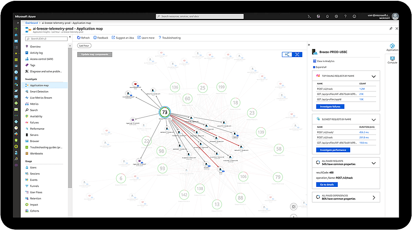
Task: Open Access control (IAM)
Action: click(x=42, y=59)
